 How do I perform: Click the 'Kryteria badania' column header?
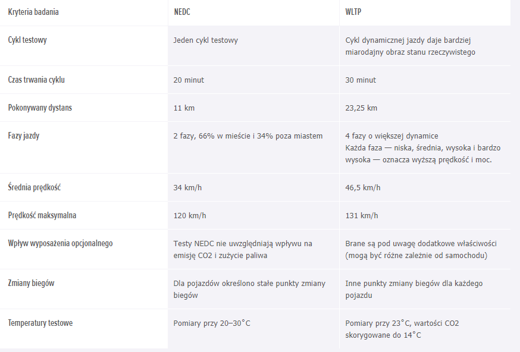tap(33, 12)
